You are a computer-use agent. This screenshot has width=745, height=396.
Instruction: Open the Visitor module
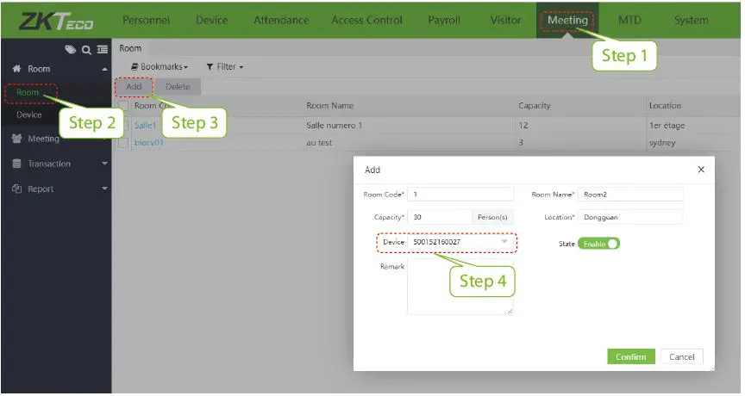pyautogui.click(x=505, y=21)
